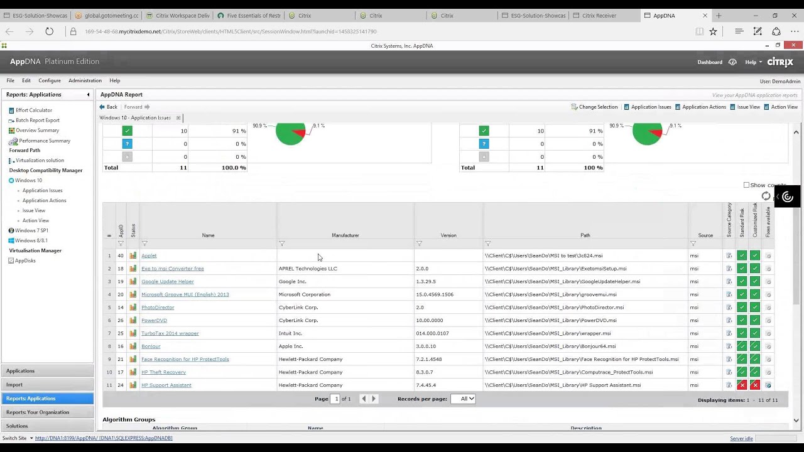The image size is (804, 452).
Task: Close the Windows 10 - Application Issues tab
Action: click(x=178, y=118)
